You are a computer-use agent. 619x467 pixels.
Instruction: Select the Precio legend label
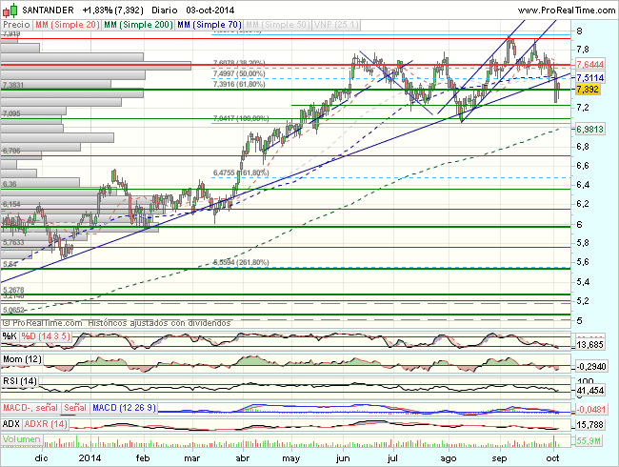coord(16,25)
